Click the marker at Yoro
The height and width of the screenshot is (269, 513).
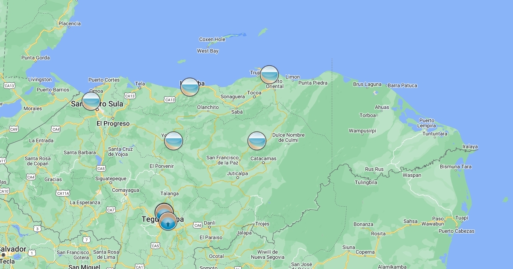coord(174,141)
